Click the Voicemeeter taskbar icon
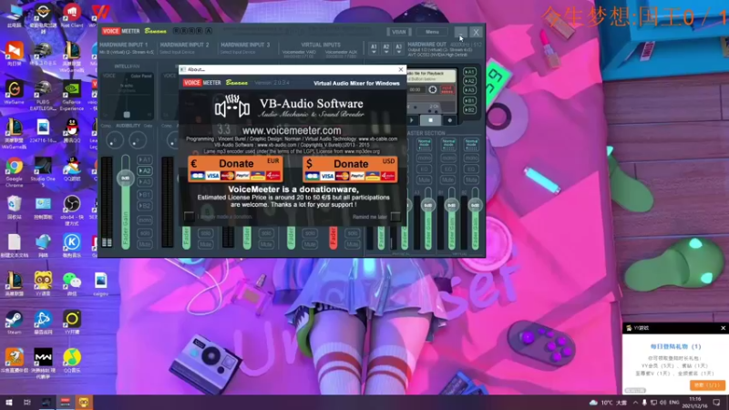This screenshot has width=729, height=410. (65, 402)
